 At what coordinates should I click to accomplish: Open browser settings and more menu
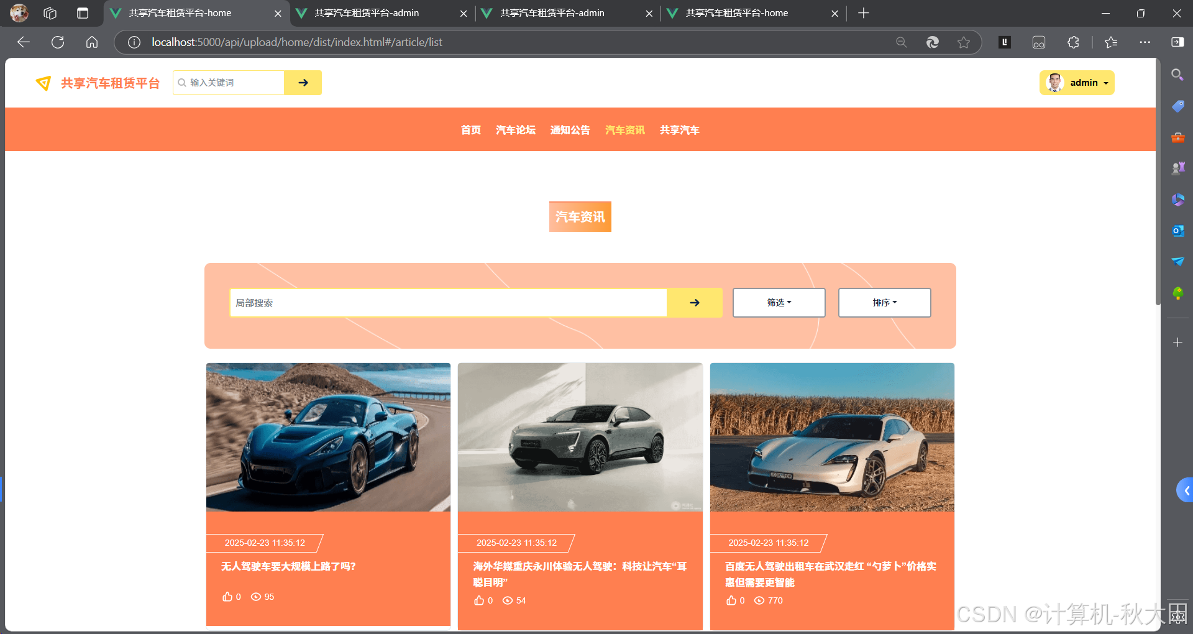tap(1145, 42)
